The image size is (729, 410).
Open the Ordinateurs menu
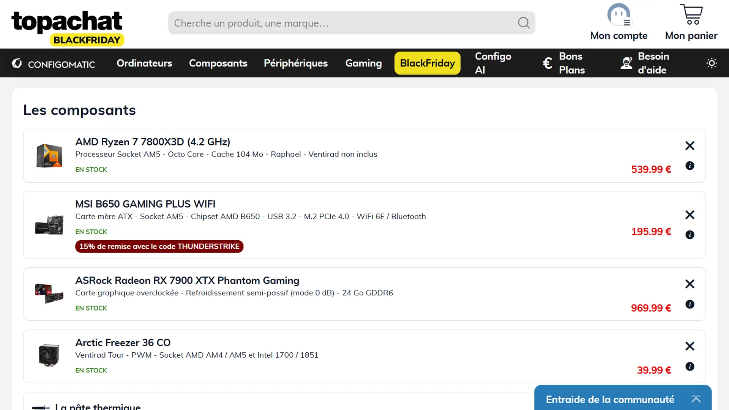144,63
